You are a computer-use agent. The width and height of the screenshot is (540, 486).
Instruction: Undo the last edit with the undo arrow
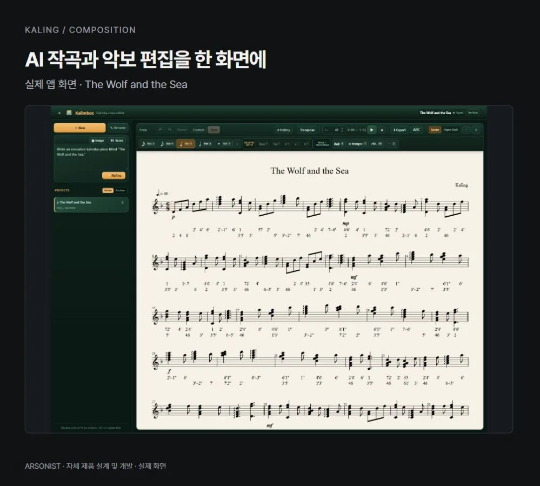click(x=160, y=130)
